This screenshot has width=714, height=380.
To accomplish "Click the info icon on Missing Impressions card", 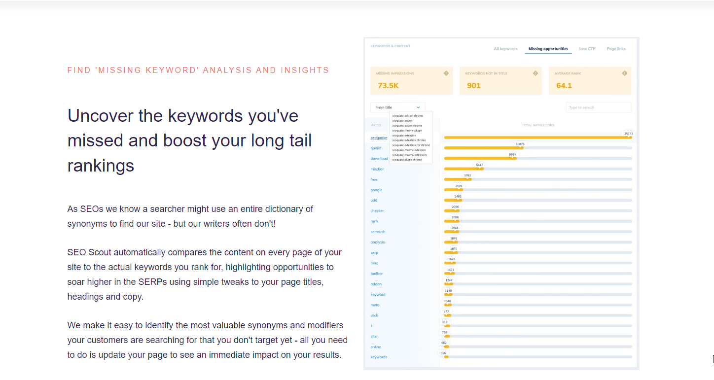I will [446, 73].
